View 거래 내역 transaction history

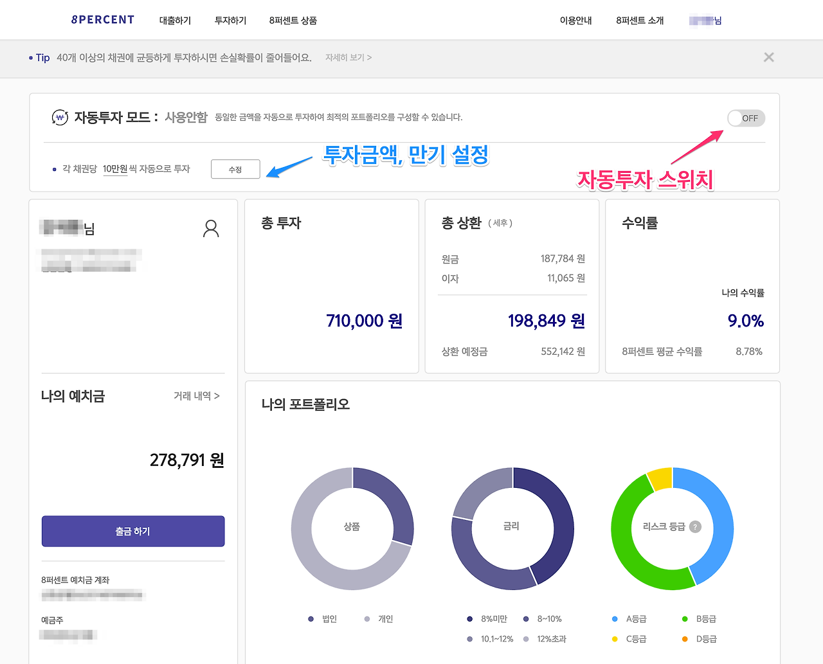197,396
